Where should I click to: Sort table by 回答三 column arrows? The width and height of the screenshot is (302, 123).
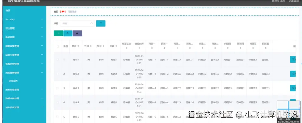pyautogui.click(x=215, y=48)
